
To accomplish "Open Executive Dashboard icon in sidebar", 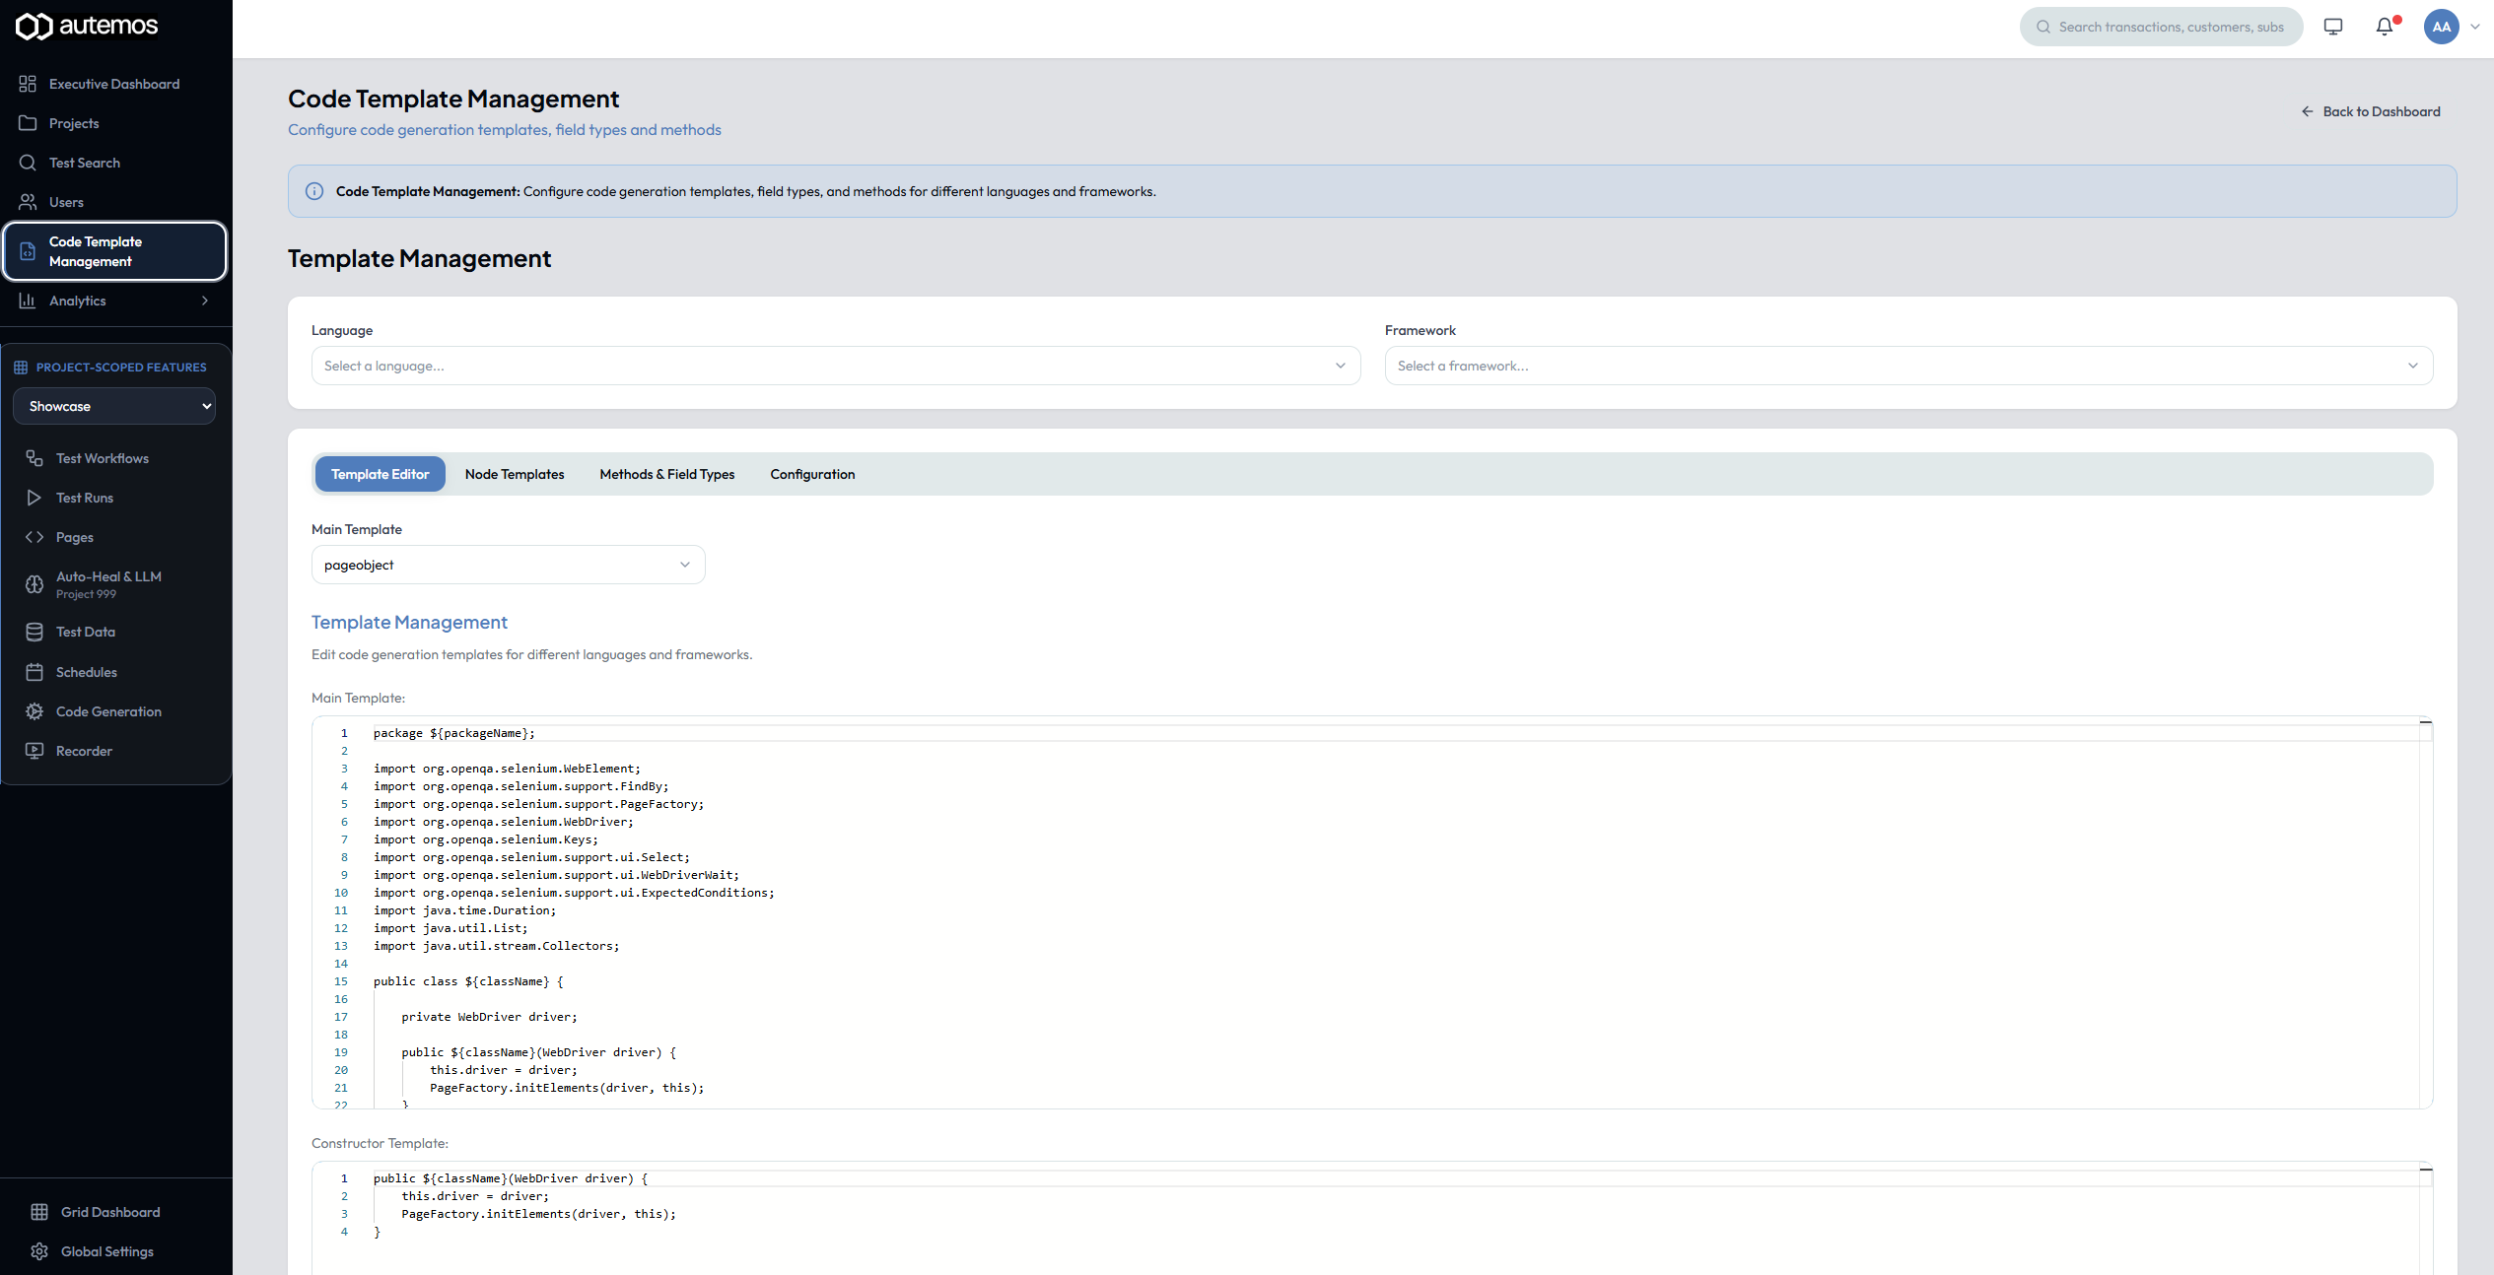I will coord(28,84).
